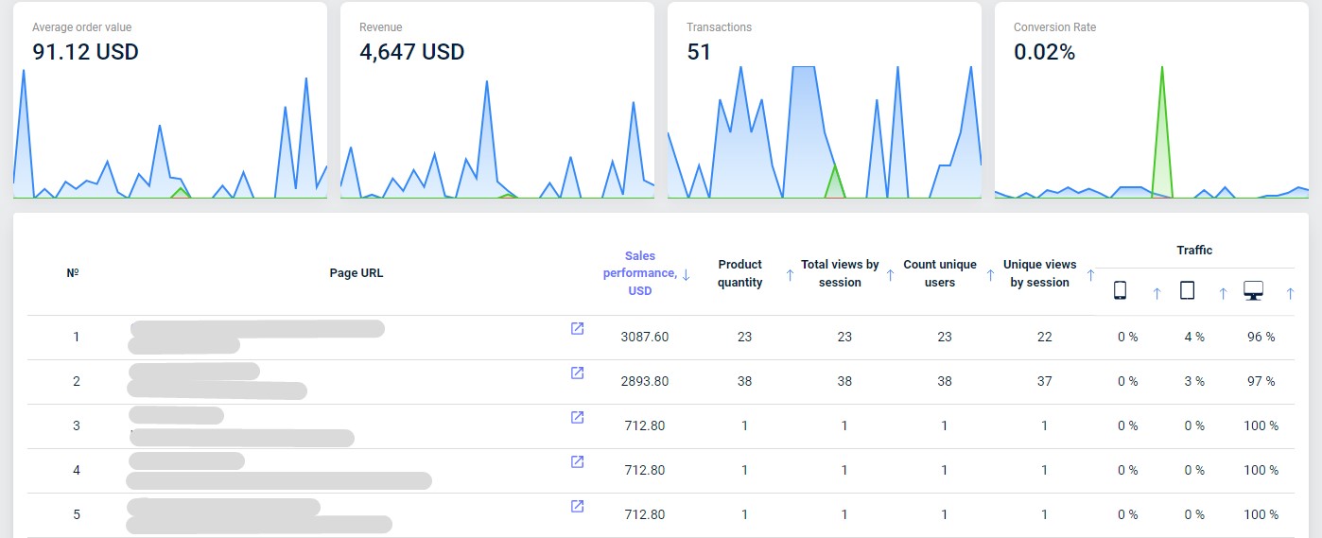Sort by Total views by session arrow
This screenshot has width=1322, height=538.
(889, 275)
